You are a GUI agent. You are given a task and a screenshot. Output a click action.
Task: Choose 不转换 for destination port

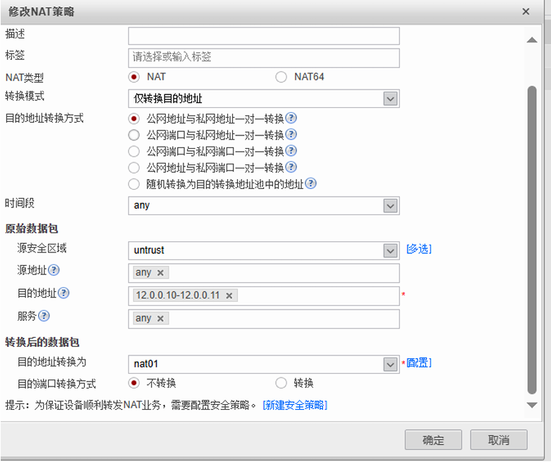134,383
